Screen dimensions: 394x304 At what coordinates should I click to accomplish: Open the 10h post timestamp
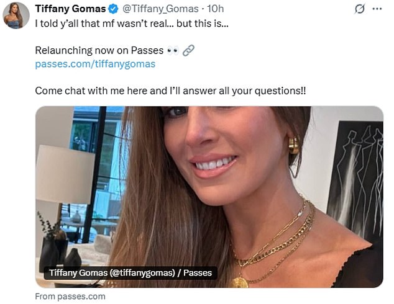point(216,9)
